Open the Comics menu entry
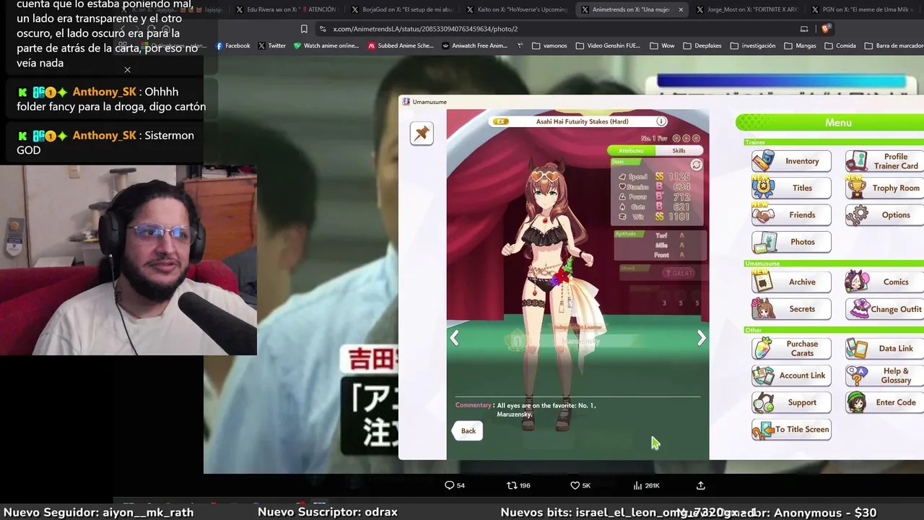924x520 pixels. click(885, 282)
